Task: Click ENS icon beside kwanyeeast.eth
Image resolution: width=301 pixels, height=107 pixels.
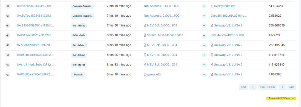Action: click(212, 6)
